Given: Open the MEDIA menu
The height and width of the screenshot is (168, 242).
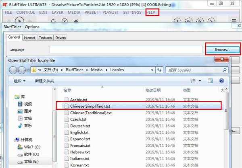Looking at the screenshot, I should point(74,12).
